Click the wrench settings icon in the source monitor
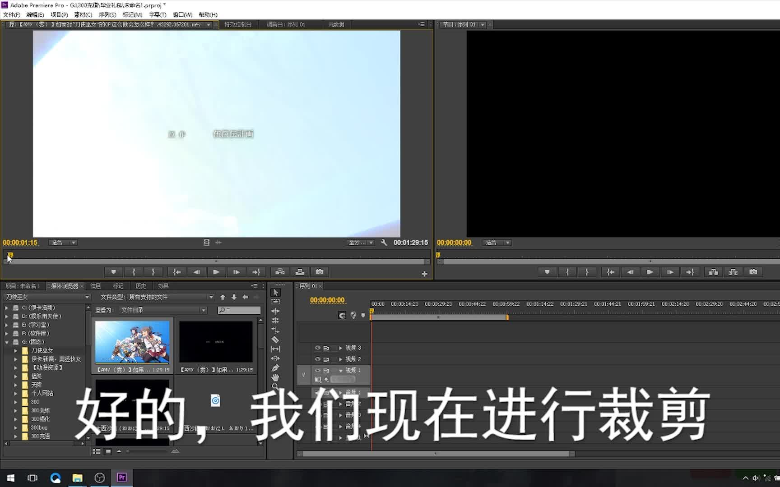Image resolution: width=780 pixels, height=487 pixels. coord(384,243)
